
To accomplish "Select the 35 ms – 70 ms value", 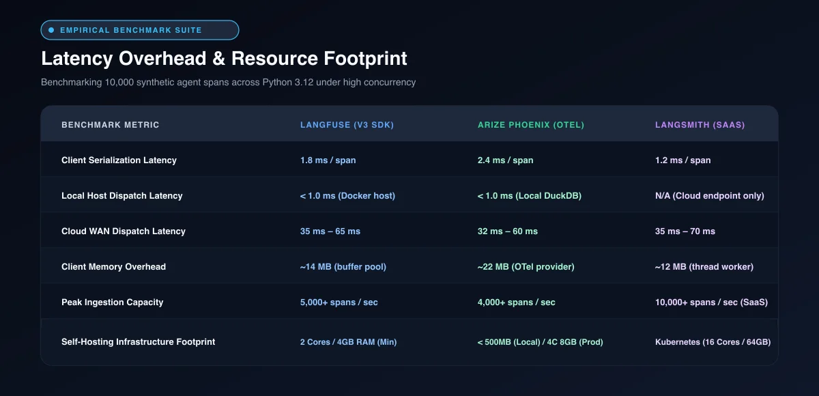I will tap(685, 231).
